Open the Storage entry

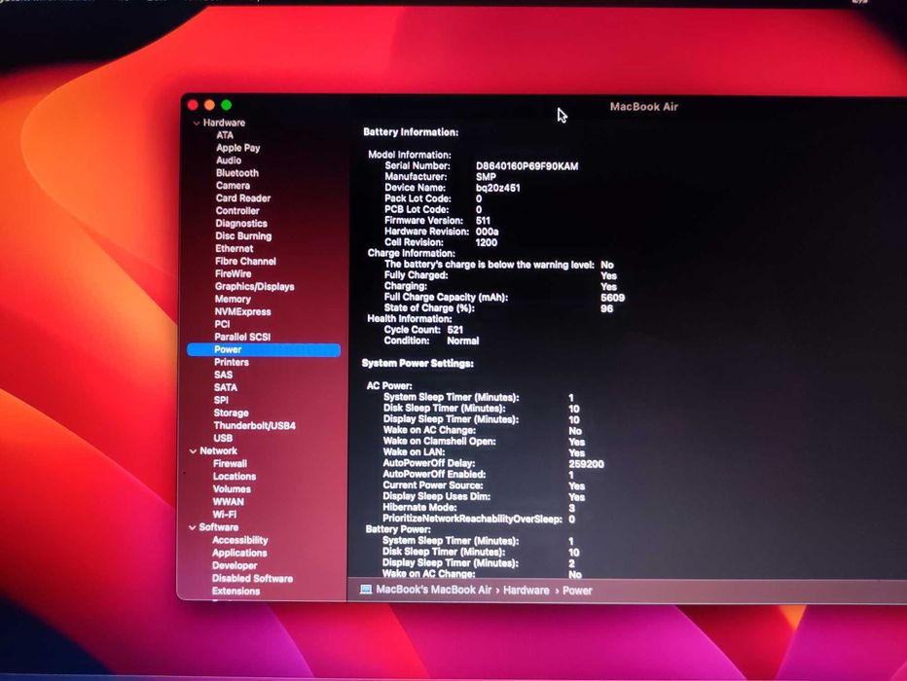(231, 413)
